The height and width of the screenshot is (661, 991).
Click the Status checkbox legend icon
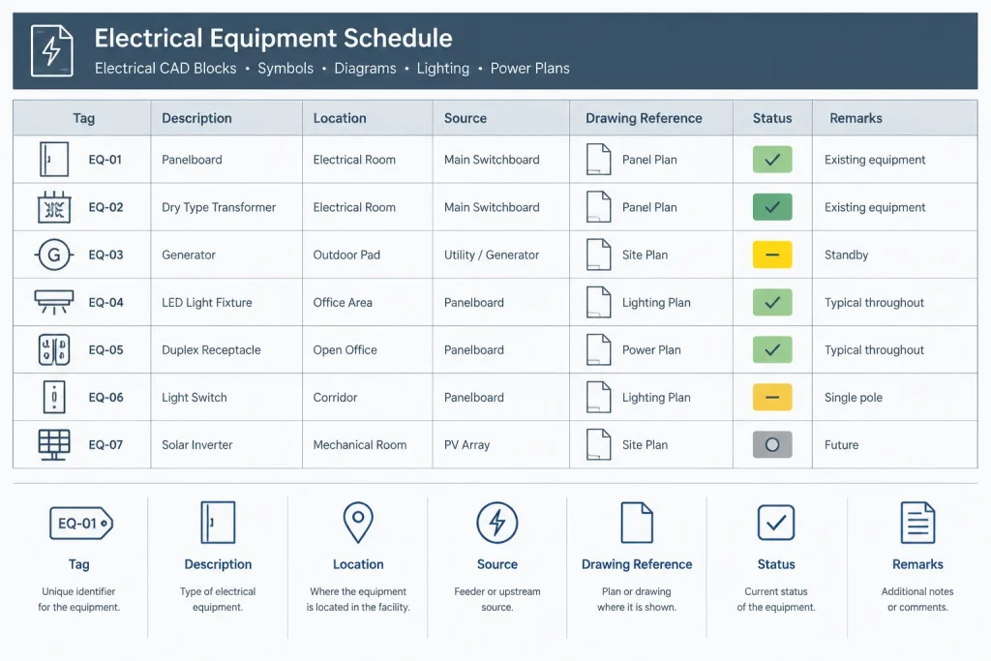[775, 522]
